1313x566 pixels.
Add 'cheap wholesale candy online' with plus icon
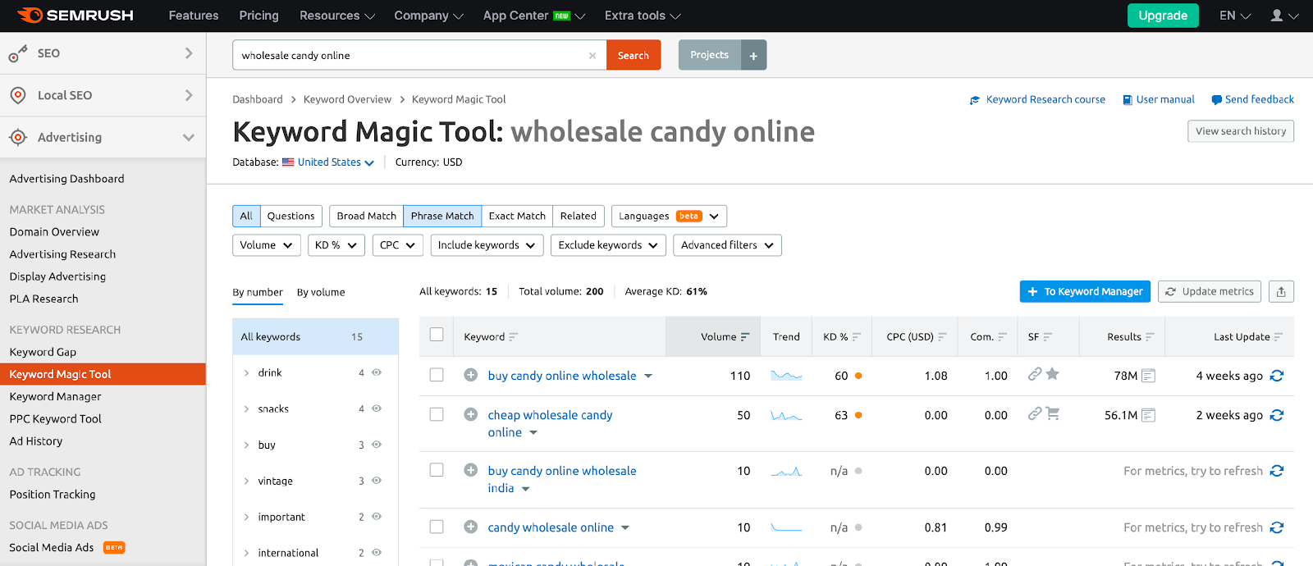point(471,414)
